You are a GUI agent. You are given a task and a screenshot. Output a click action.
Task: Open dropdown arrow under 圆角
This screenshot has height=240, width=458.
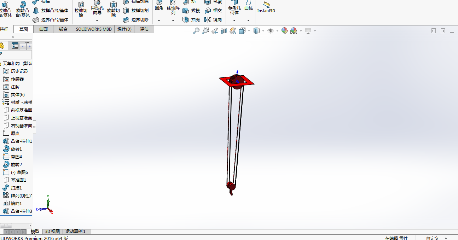[x=159, y=21]
